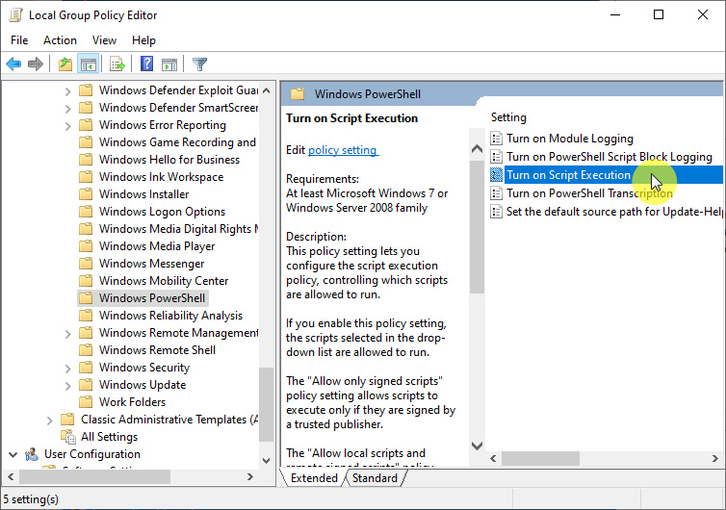The image size is (726, 510).
Task: Toggle the Show/Hide Action Pane button
Action: (x=169, y=64)
